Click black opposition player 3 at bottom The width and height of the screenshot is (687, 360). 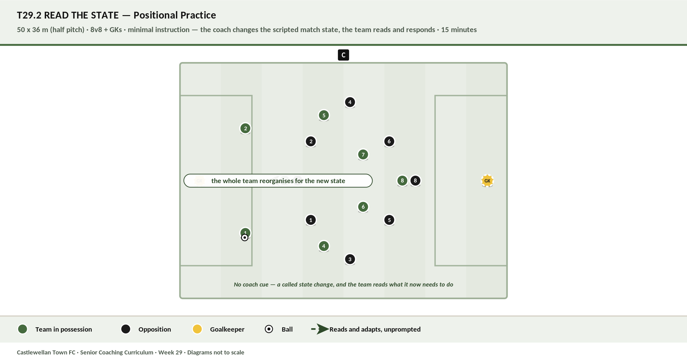(350, 259)
